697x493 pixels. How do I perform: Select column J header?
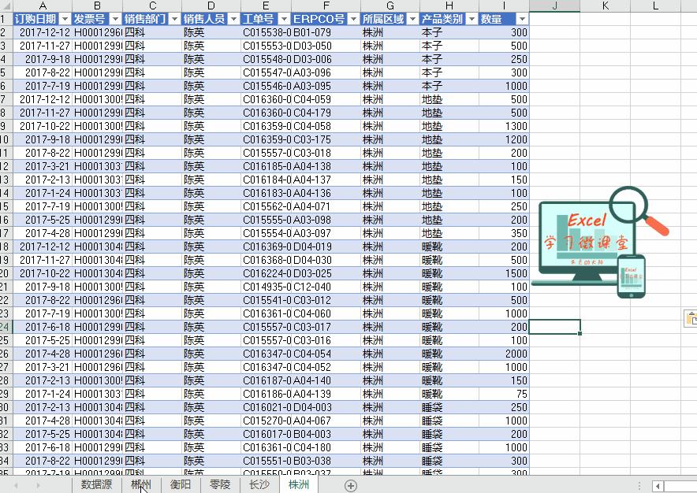tap(555, 6)
